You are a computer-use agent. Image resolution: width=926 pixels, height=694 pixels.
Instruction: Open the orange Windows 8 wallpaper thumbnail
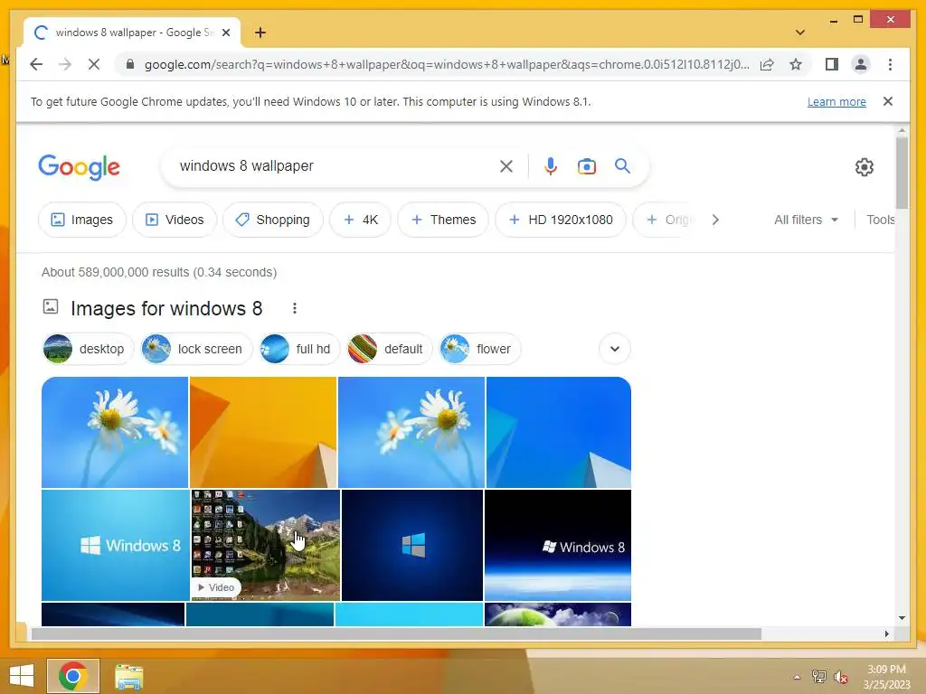click(263, 432)
